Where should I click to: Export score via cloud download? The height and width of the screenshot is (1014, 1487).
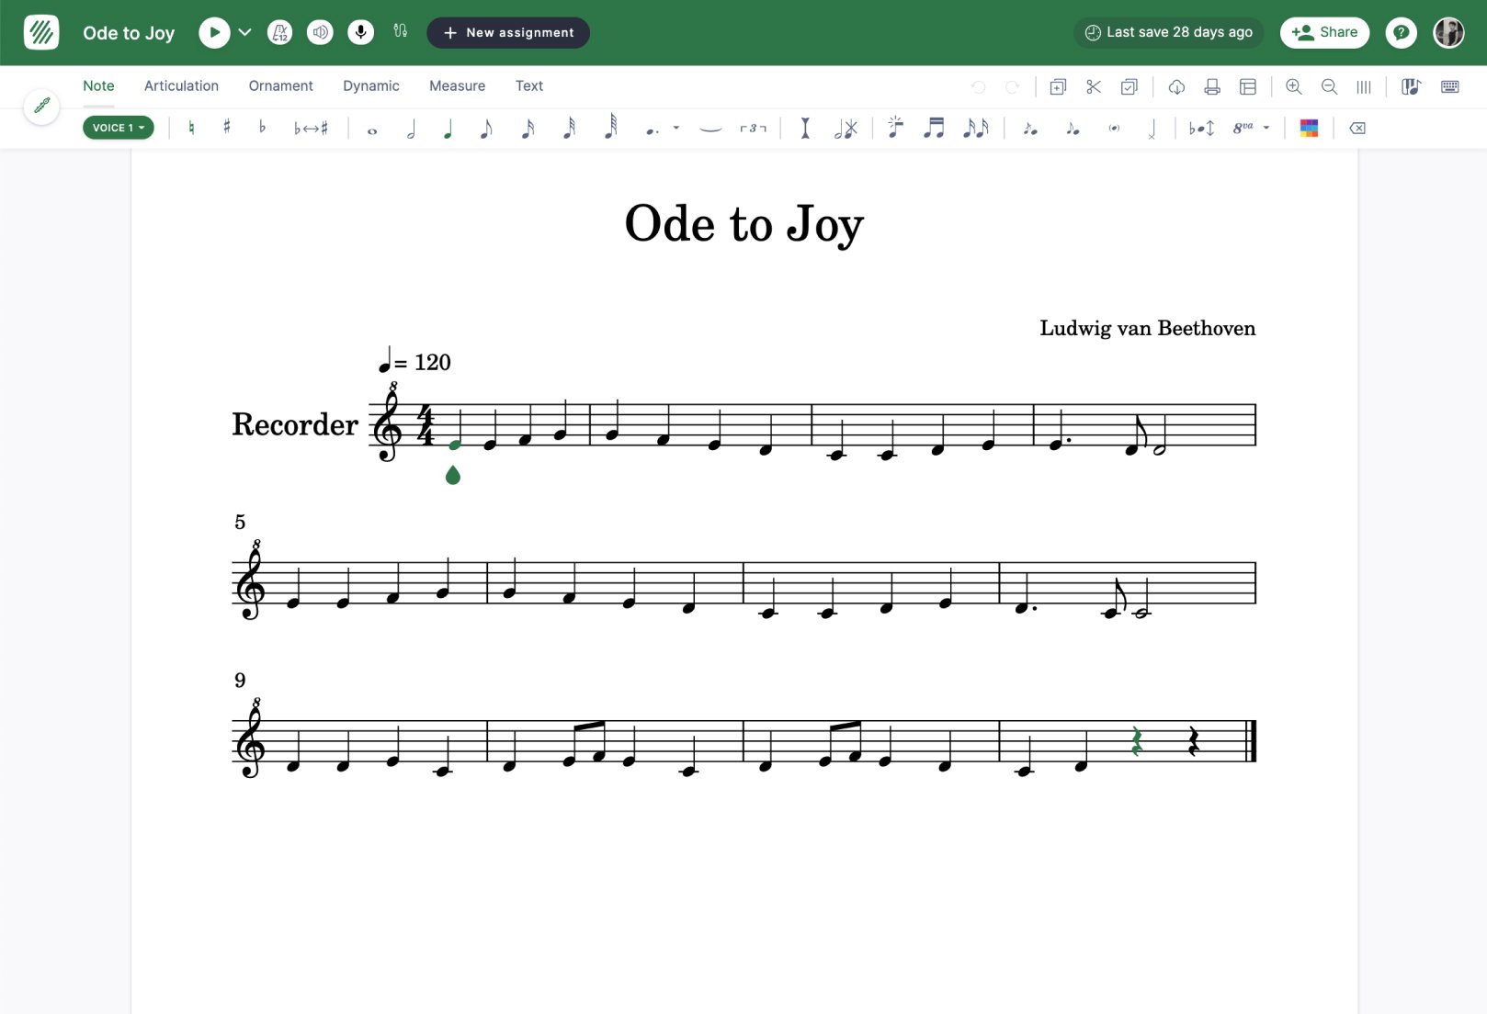[x=1176, y=87]
